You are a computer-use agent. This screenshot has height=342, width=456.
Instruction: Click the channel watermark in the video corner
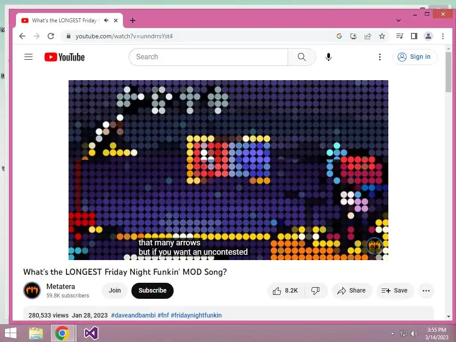point(375,246)
